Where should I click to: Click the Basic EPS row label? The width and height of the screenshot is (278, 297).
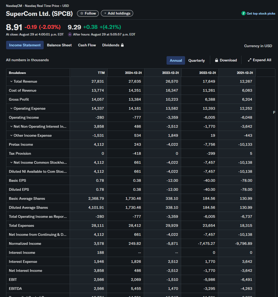click(17, 180)
